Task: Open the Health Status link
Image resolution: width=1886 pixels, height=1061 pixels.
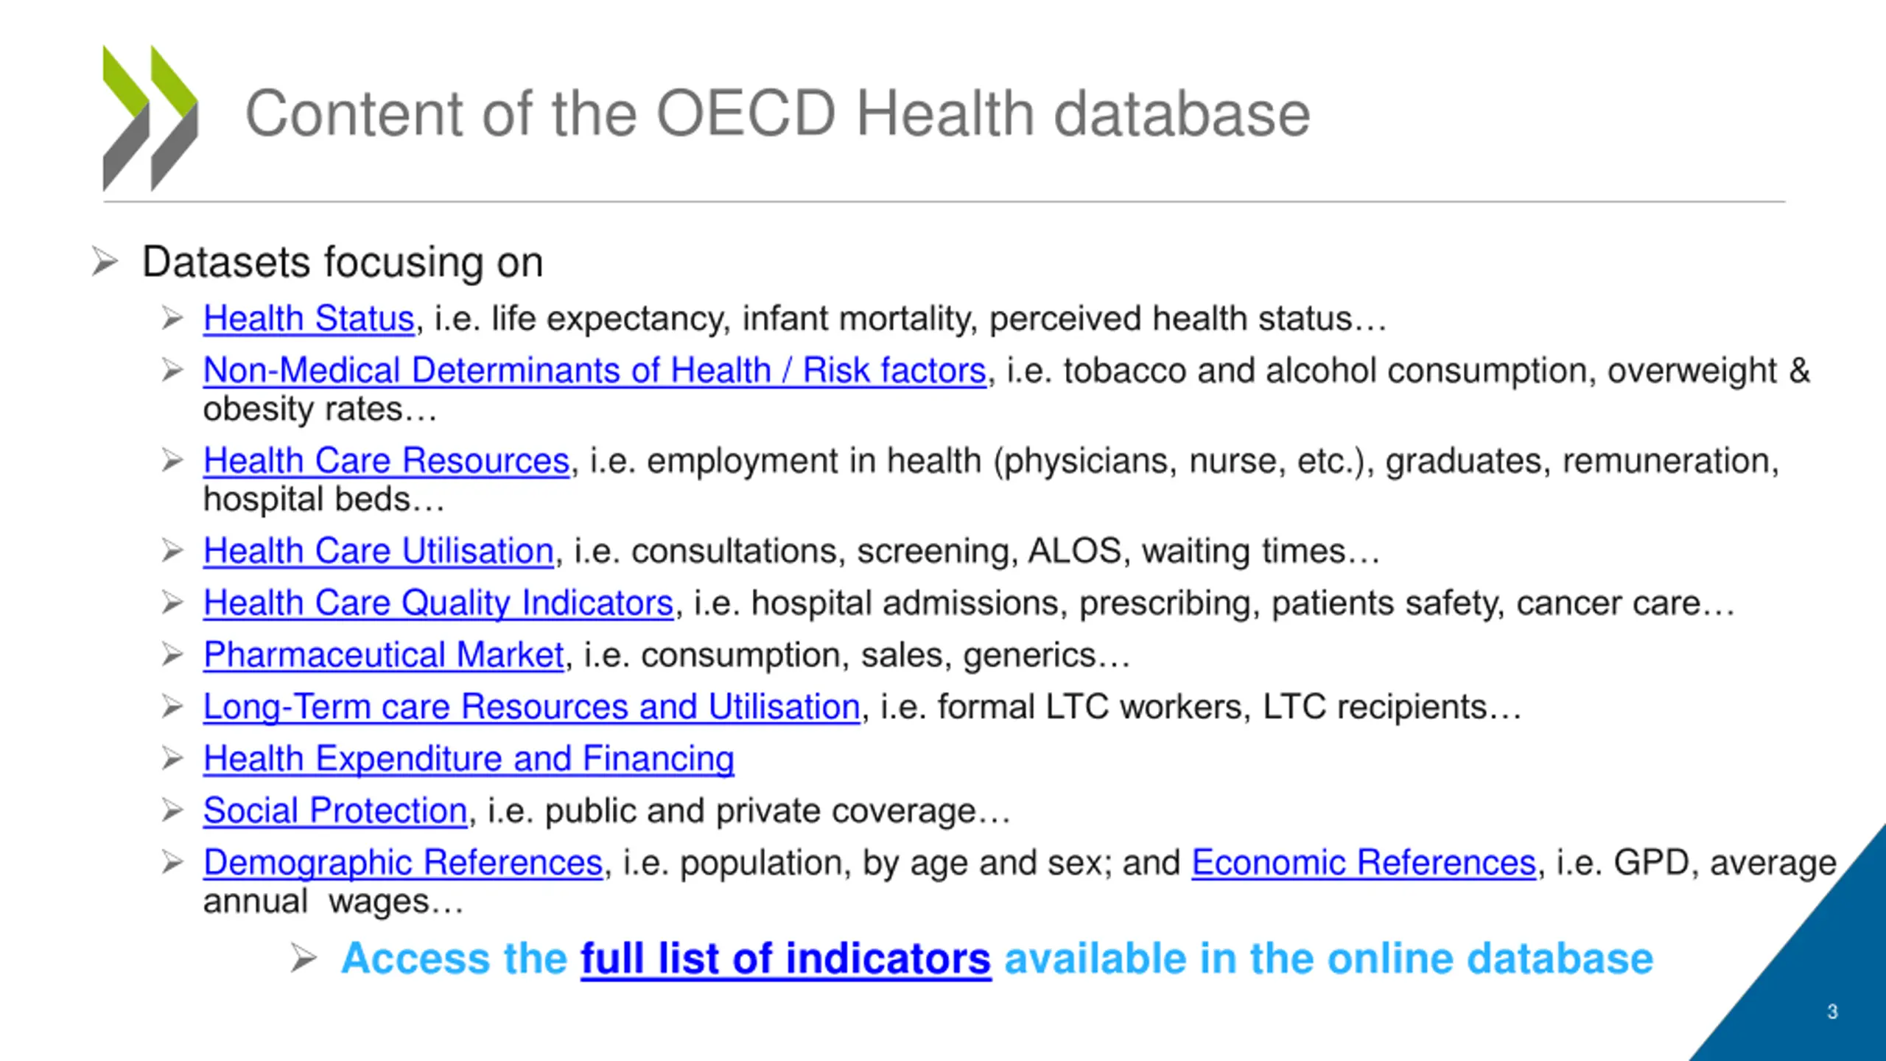Action: [309, 318]
